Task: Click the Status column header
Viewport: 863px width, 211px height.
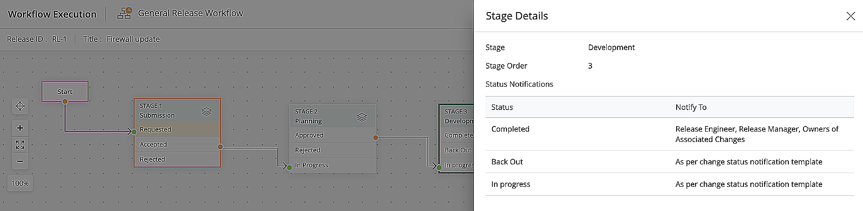Action: [x=502, y=107]
